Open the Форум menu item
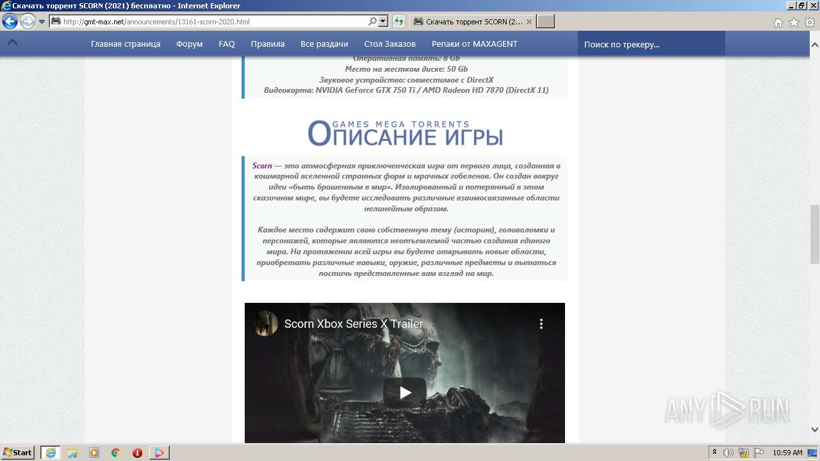The height and width of the screenshot is (461, 820). point(190,44)
